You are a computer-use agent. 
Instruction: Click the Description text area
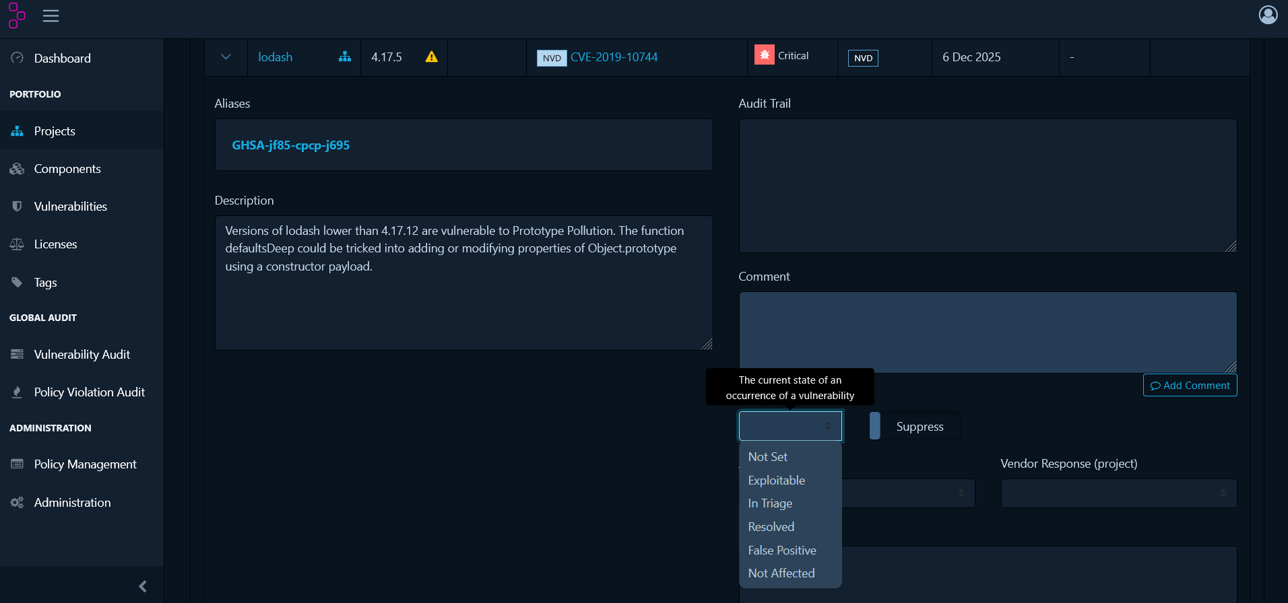[463, 283]
